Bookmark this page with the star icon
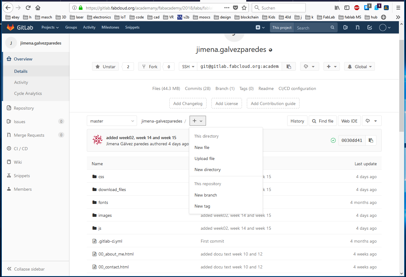This screenshot has height=277, width=406. coord(244,8)
